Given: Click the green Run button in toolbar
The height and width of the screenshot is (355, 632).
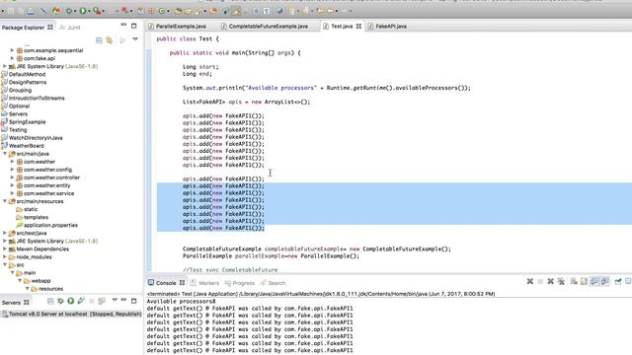Looking at the screenshot, I should tap(83, 11).
